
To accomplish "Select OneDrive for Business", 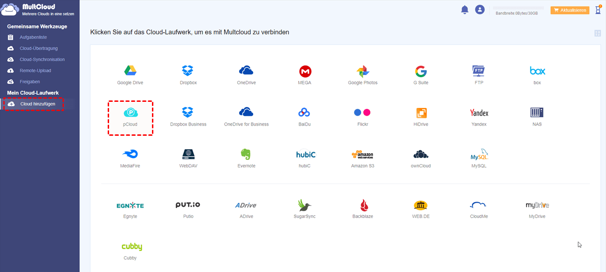I will pyautogui.click(x=246, y=112).
